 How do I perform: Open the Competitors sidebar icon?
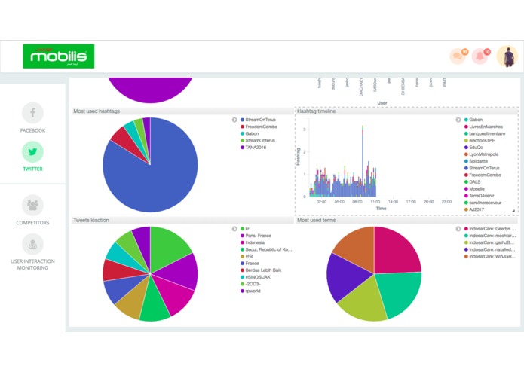pos(32,205)
